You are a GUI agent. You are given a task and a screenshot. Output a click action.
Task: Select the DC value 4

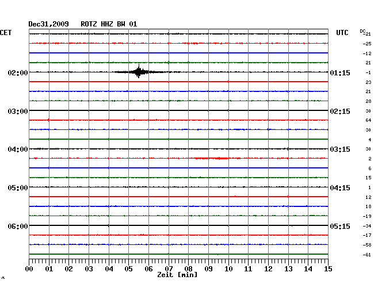370,140
